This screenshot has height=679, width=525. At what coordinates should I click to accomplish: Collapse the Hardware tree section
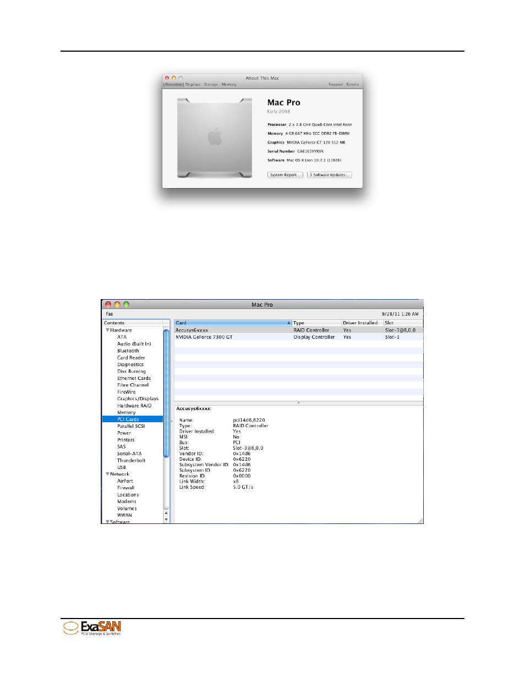point(107,330)
